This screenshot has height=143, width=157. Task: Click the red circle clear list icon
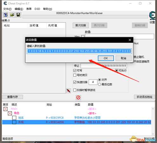click(x=78, y=98)
